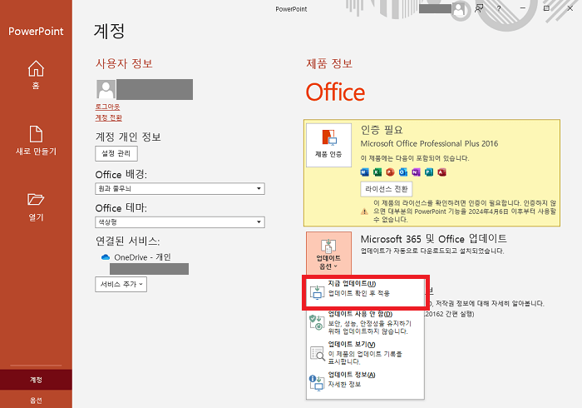Click the Outlook app icon
This screenshot has width=582, height=408.
(x=403, y=172)
